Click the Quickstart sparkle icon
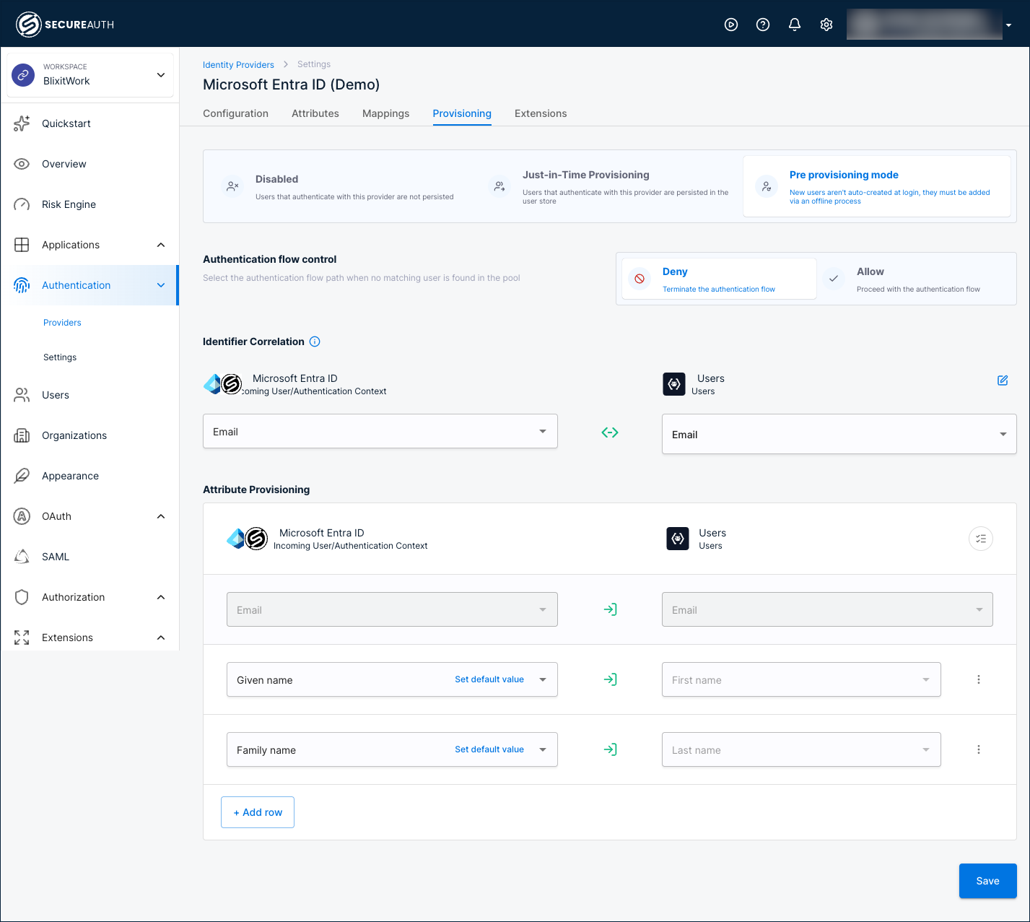1030x922 pixels. pos(22,123)
